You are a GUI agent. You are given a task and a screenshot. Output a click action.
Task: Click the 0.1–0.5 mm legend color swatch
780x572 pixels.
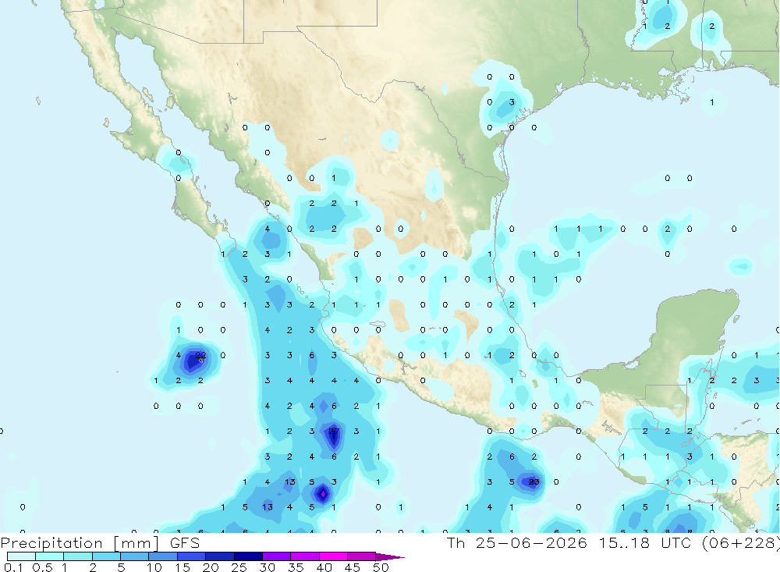pyautogui.click(x=21, y=556)
